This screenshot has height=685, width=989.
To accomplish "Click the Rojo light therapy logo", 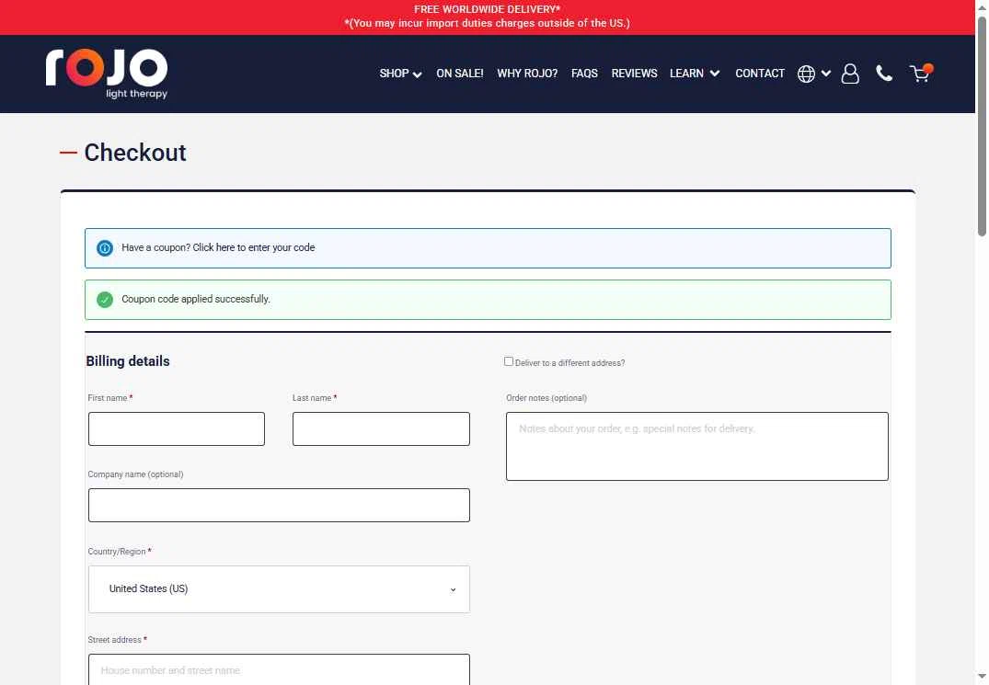I will 107,74.
